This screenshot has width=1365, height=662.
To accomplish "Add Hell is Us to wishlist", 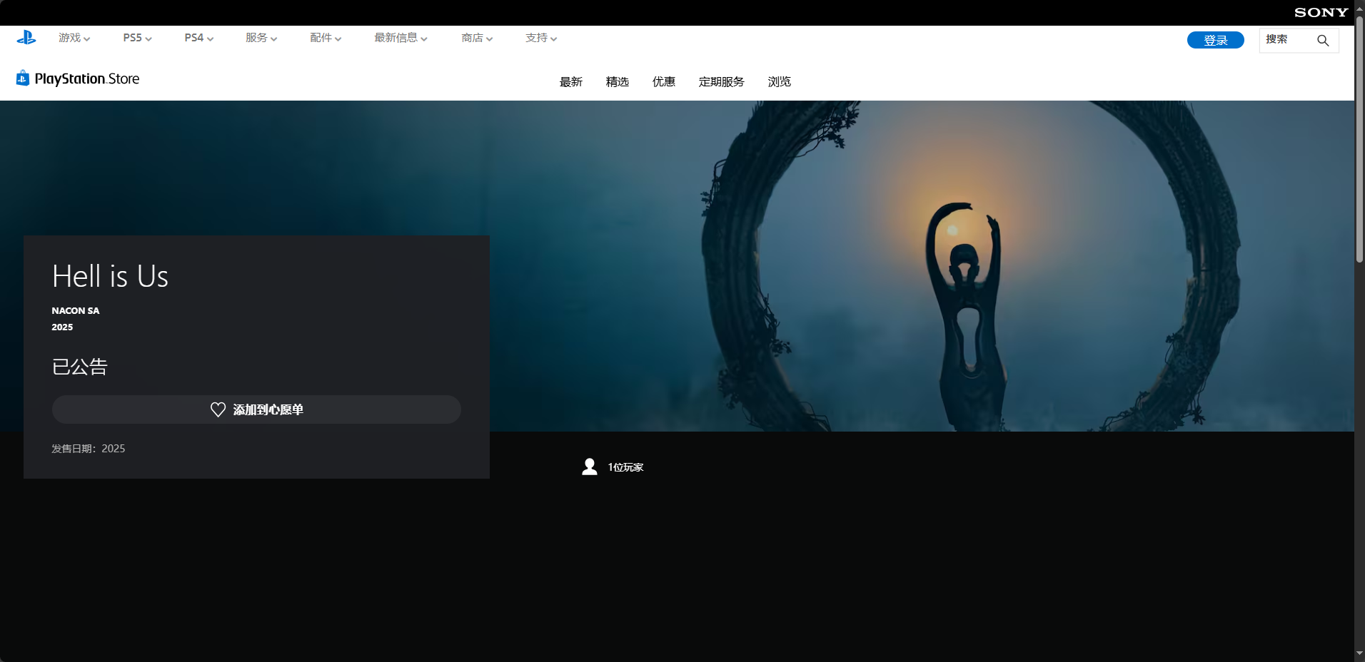I will (x=256, y=409).
